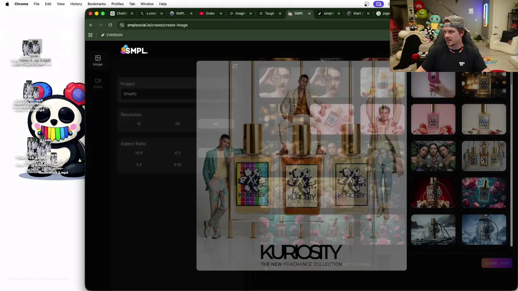The image size is (518, 291).
Task: Reload the smplsocial.io page
Action: [110, 25]
